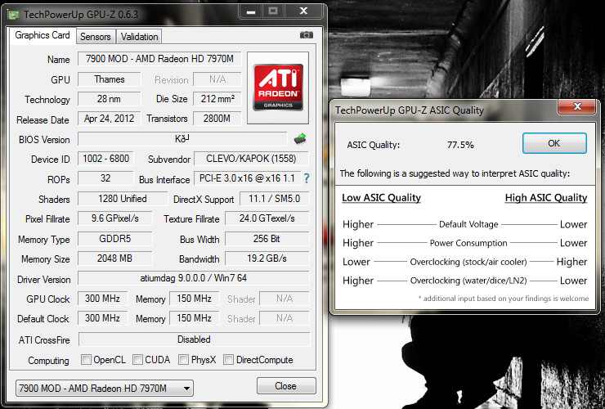Click the Bus Width value 256 Bit
The height and width of the screenshot is (409, 605).
tap(267, 239)
